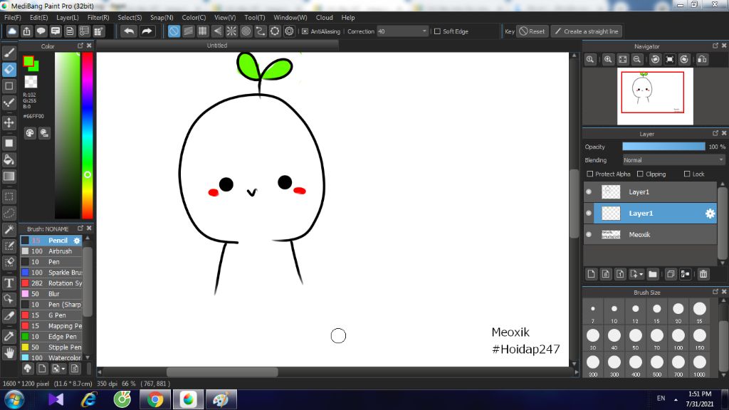Click the Undo arrow
Screen dimensions: 729x410
click(129, 31)
